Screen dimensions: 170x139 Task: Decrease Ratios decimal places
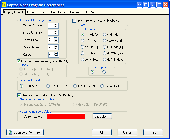pos(56,55)
